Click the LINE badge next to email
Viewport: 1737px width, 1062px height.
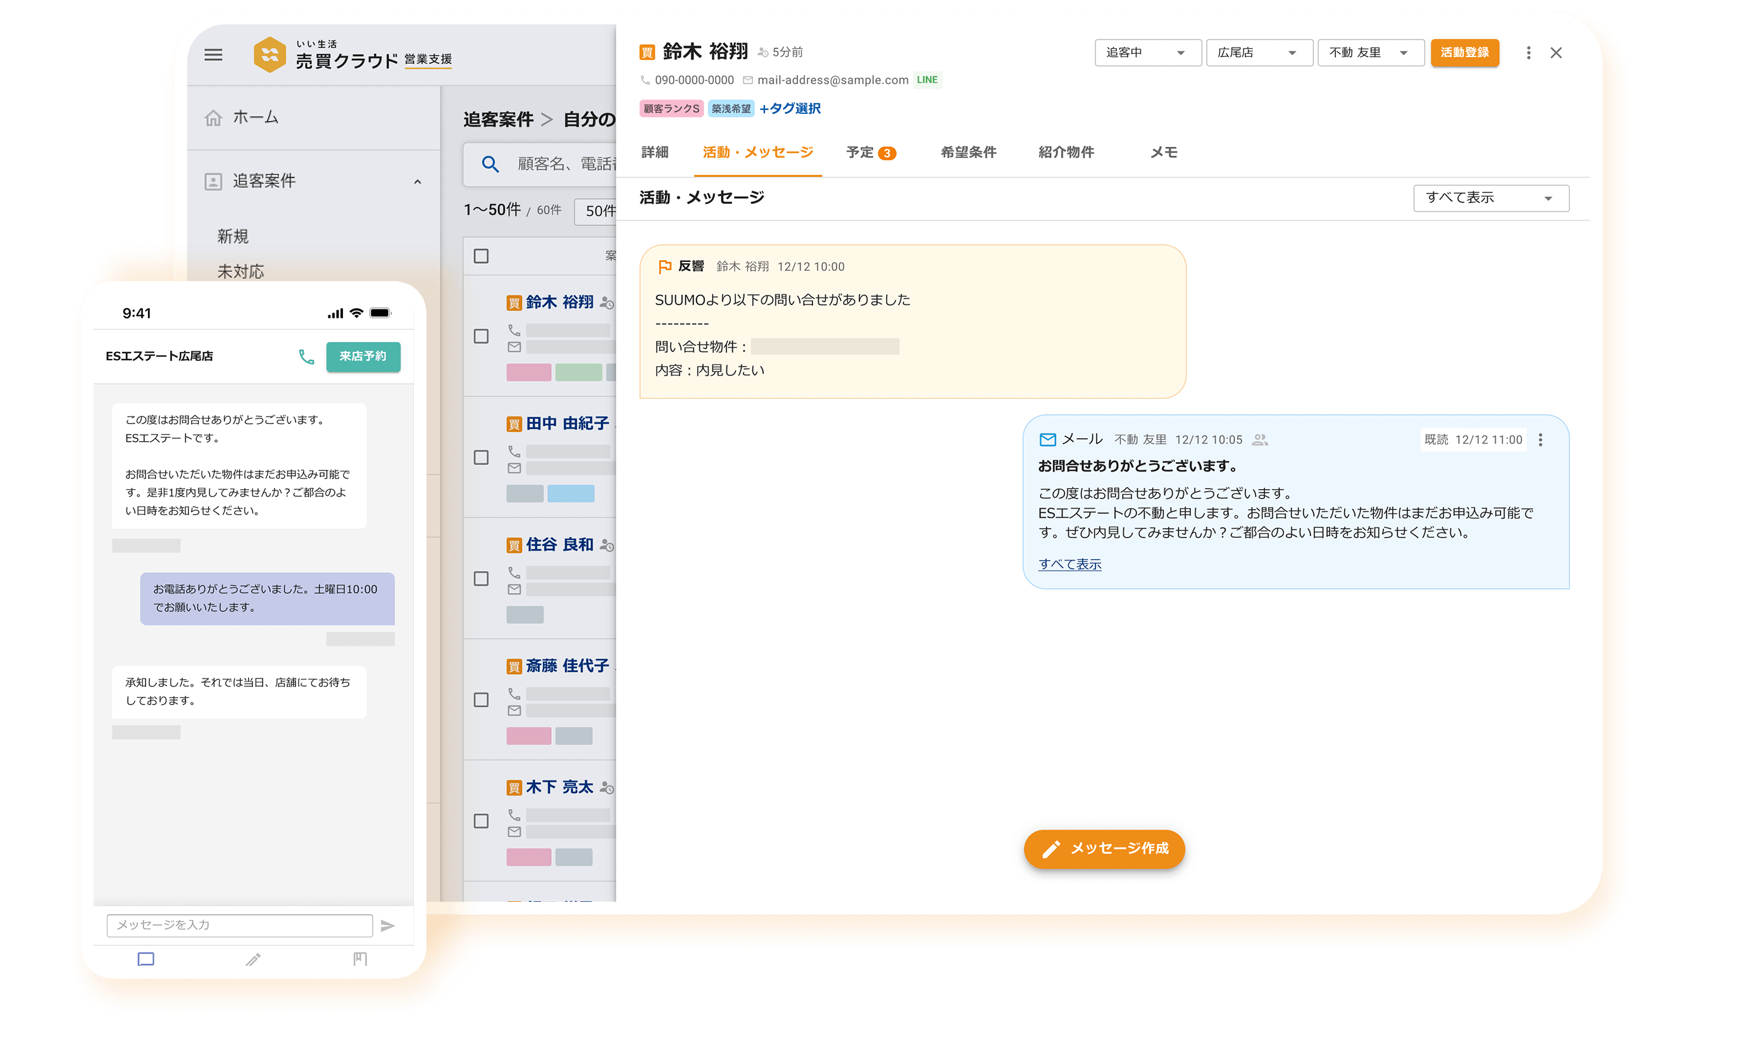[x=928, y=80]
